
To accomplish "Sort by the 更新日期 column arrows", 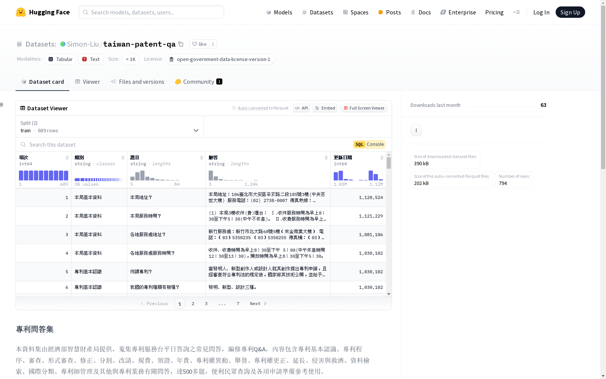I will [382, 158].
